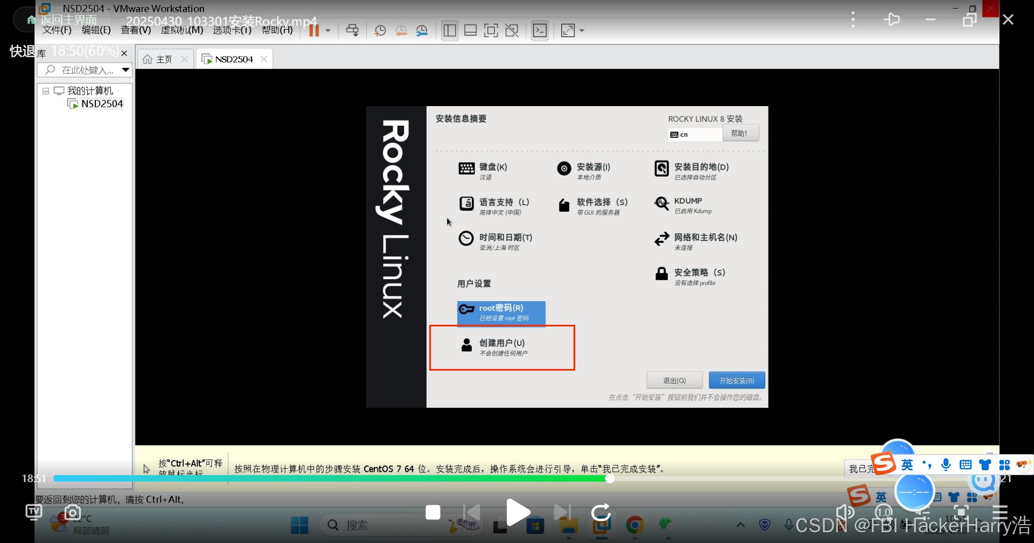Click the player pin-on-top icon
This screenshot has height=543, width=1034.
(x=892, y=19)
